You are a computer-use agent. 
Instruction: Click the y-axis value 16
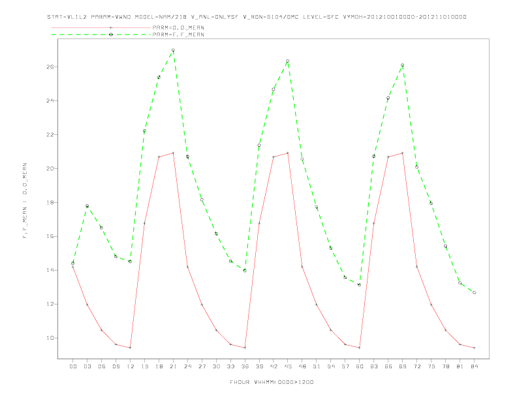(50, 237)
